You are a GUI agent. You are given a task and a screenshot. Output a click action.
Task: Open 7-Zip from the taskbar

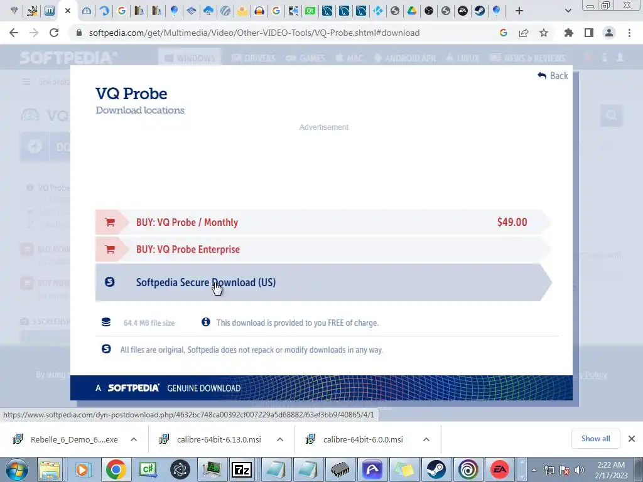242,469
